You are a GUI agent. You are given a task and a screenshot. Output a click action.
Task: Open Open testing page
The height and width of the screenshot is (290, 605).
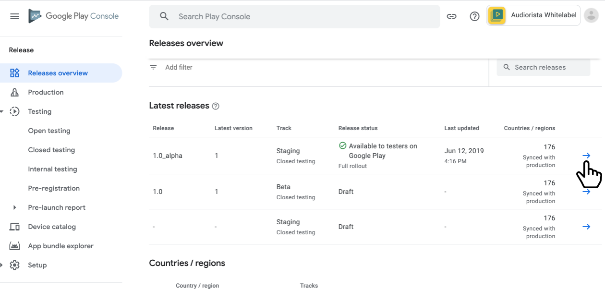point(49,131)
